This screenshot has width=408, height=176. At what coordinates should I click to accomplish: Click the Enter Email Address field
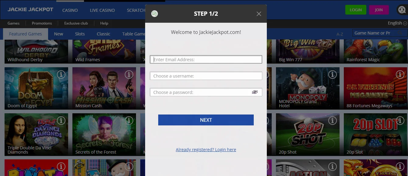tap(206, 59)
